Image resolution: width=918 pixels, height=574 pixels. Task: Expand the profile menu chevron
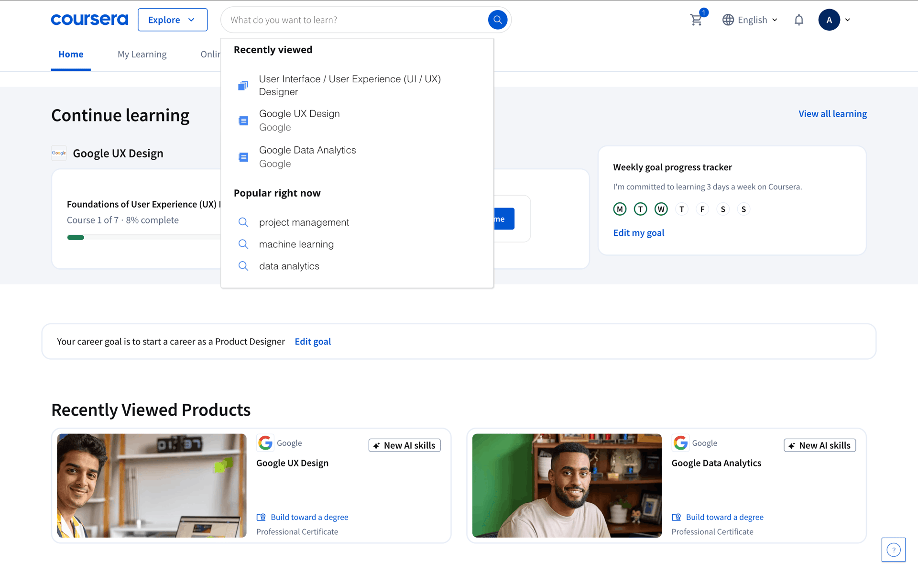[x=848, y=20]
